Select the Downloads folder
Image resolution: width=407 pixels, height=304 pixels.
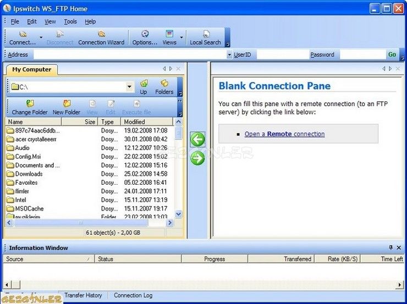pos(24,174)
